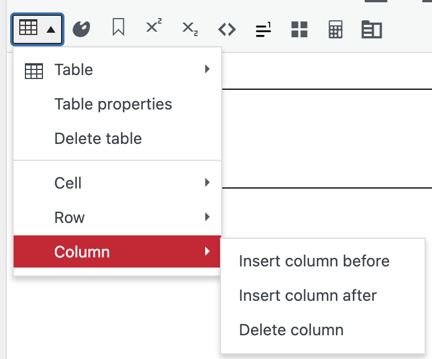Select Insert column before

[314, 261]
